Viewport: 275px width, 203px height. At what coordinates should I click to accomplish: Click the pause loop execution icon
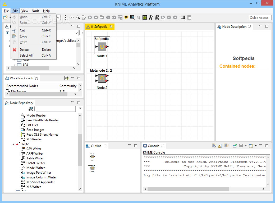pyautogui.click(x=169, y=17)
